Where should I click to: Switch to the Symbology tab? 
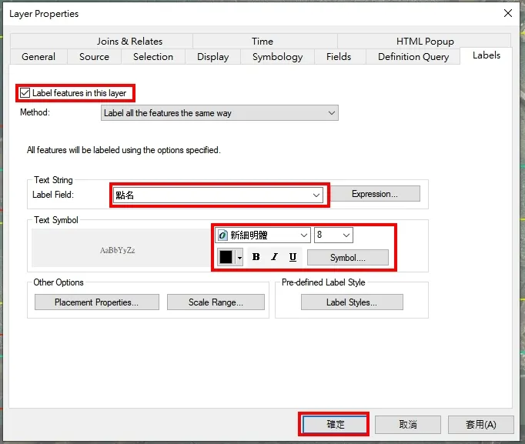click(x=278, y=56)
